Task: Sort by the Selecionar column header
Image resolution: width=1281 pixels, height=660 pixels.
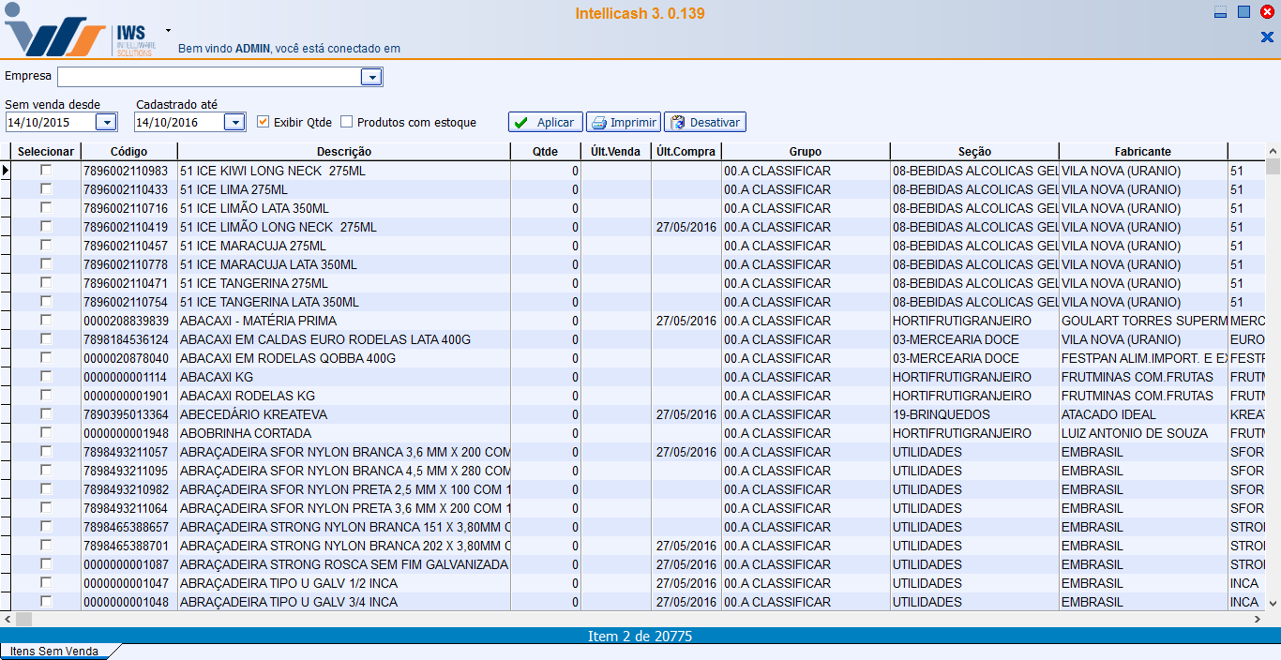Action: click(x=45, y=152)
